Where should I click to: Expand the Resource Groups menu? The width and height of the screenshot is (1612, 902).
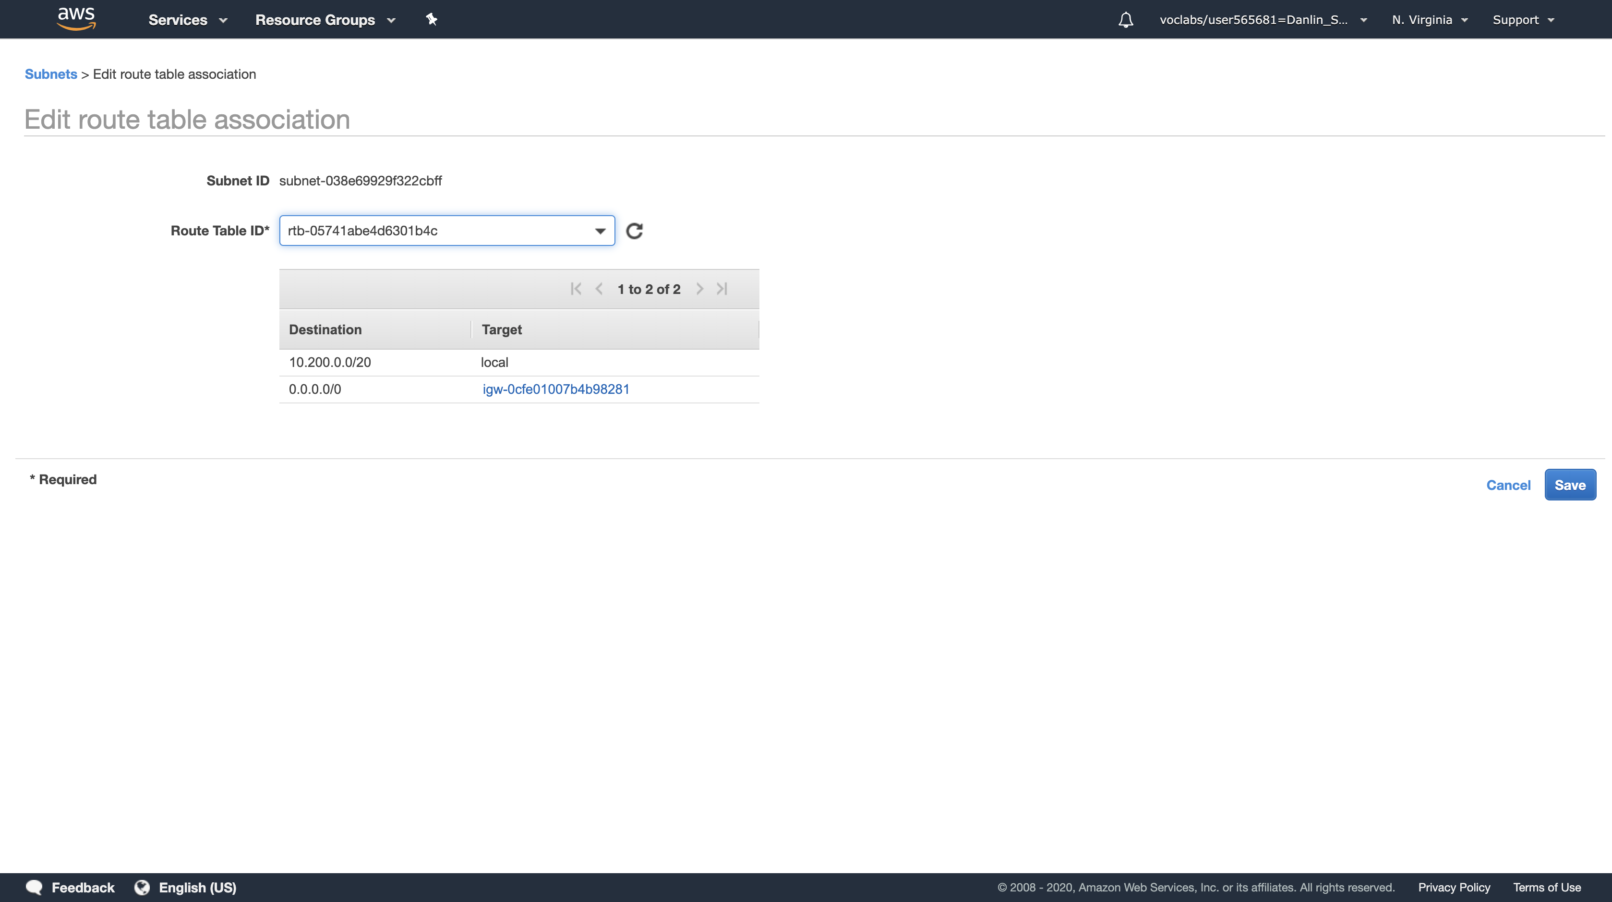click(325, 20)
